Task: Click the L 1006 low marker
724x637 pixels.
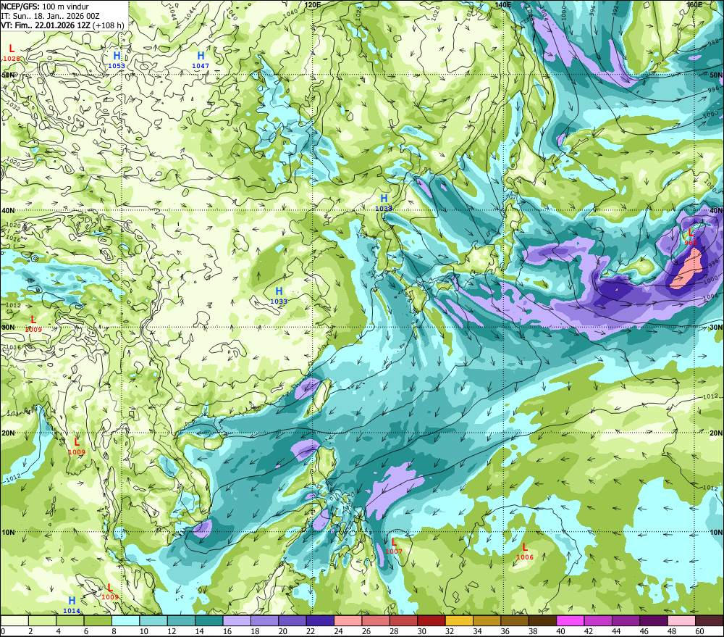Action: click(x=524, y=551)
